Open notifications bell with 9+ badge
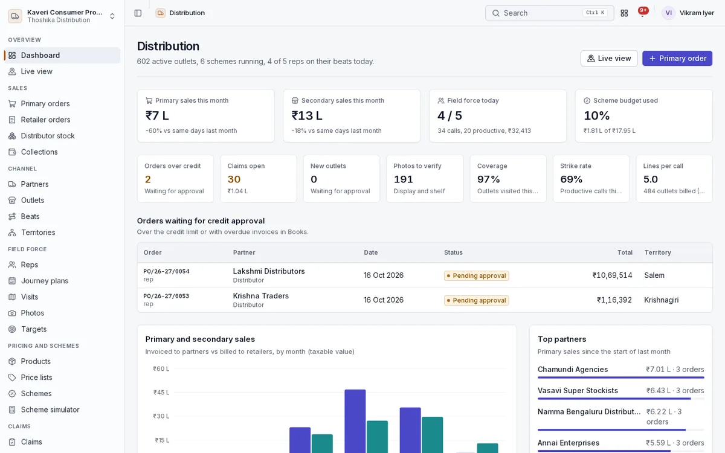725x453 pixels. click(642, 13)
